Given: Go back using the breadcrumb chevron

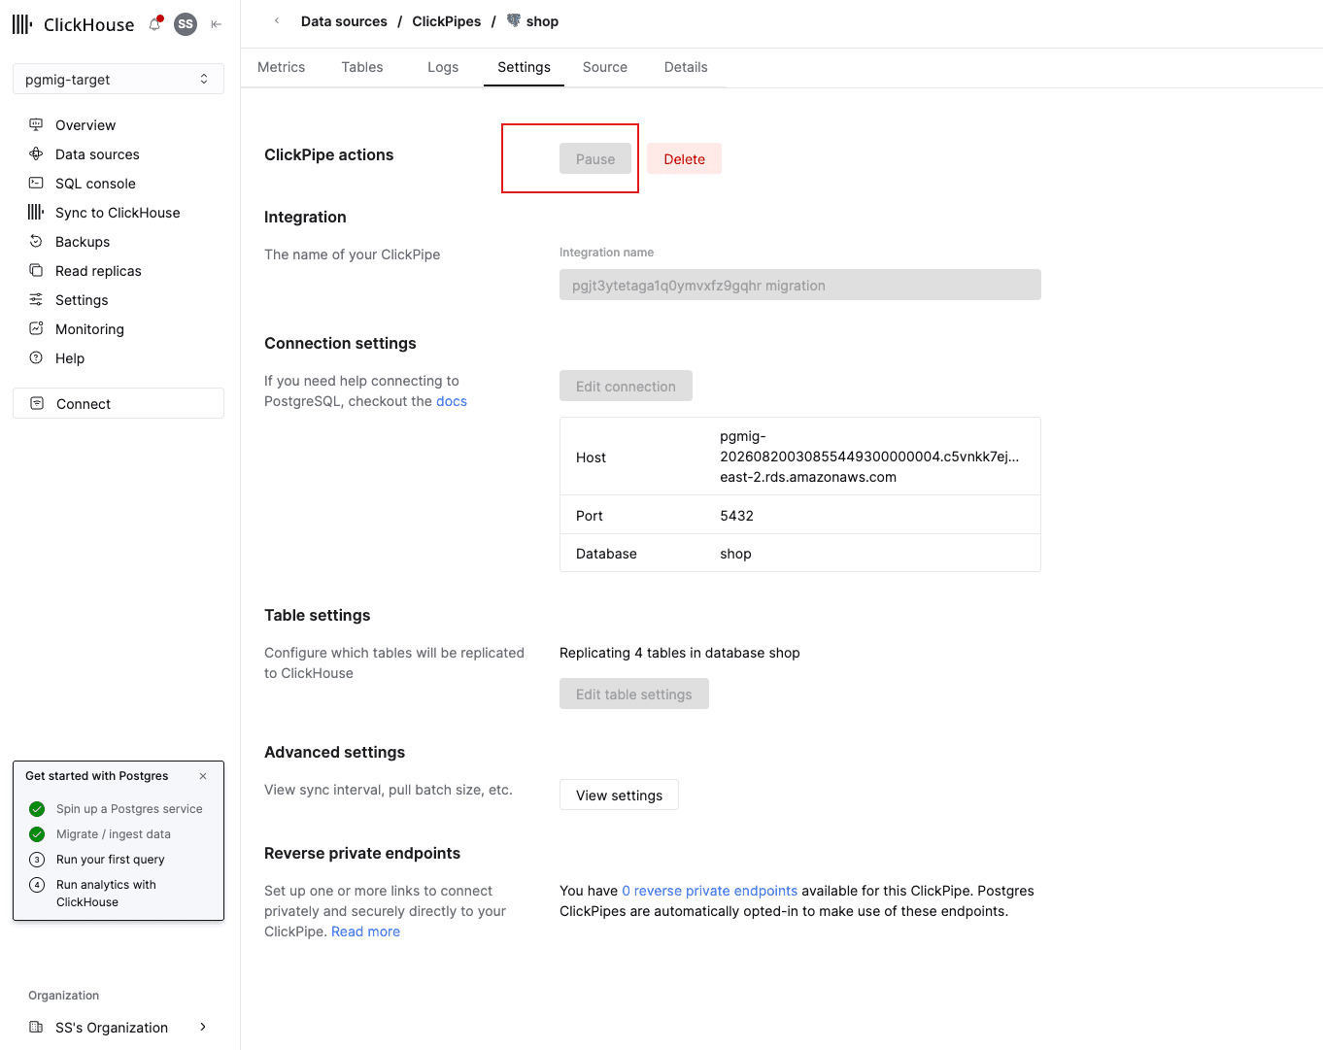Looking at the screenshot, I should click(277, 20).
